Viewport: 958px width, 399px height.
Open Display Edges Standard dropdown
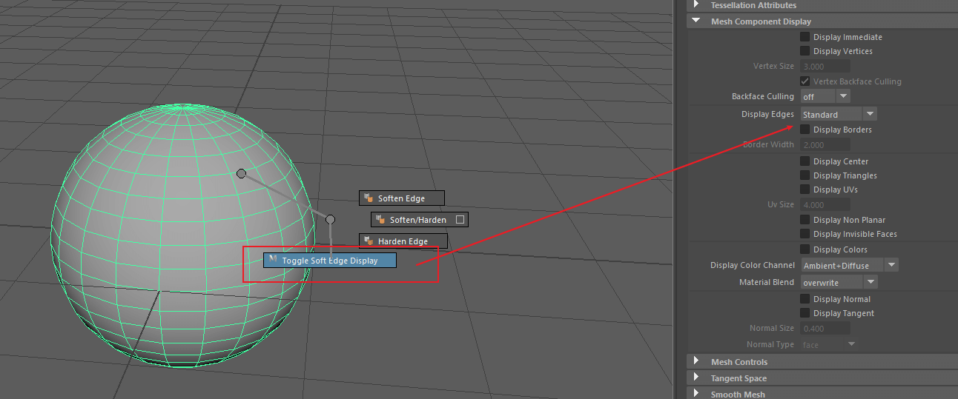(x=839, y=114)
